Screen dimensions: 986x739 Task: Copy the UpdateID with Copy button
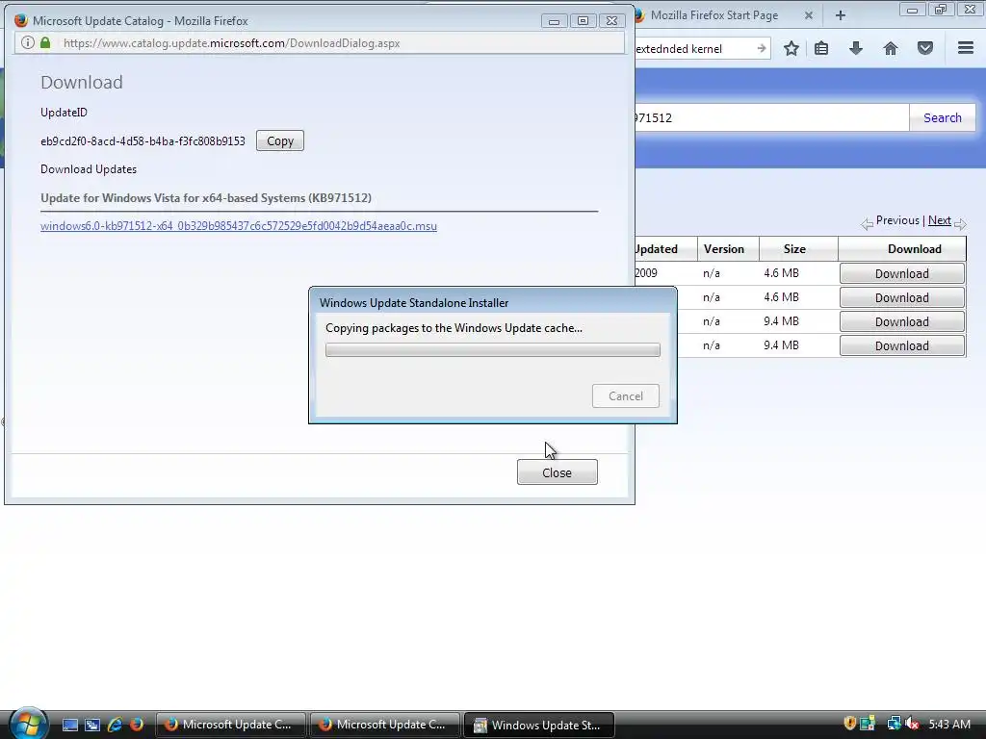click(x=280, y=140)
